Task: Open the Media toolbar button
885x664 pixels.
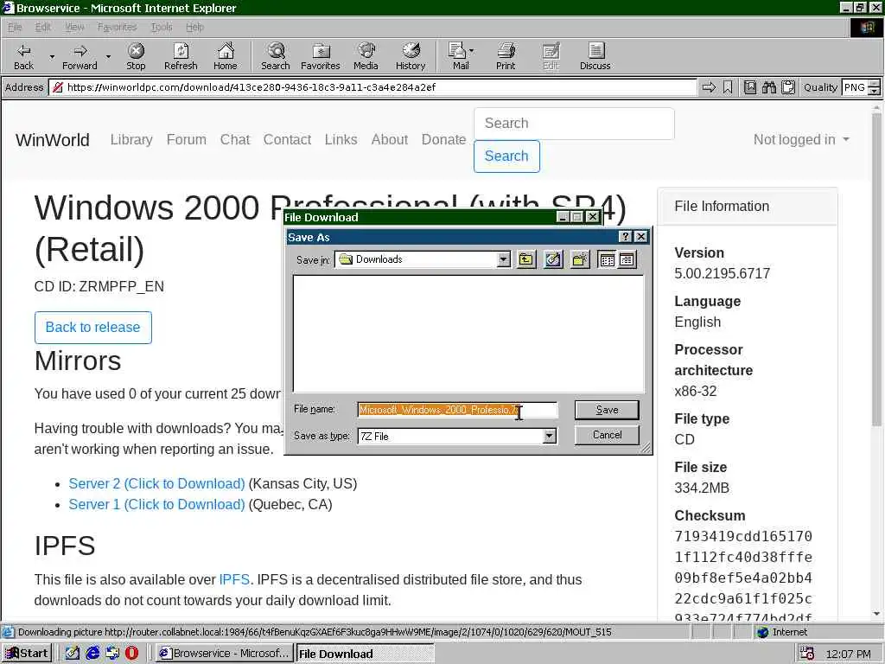Action: click(366, 56)
